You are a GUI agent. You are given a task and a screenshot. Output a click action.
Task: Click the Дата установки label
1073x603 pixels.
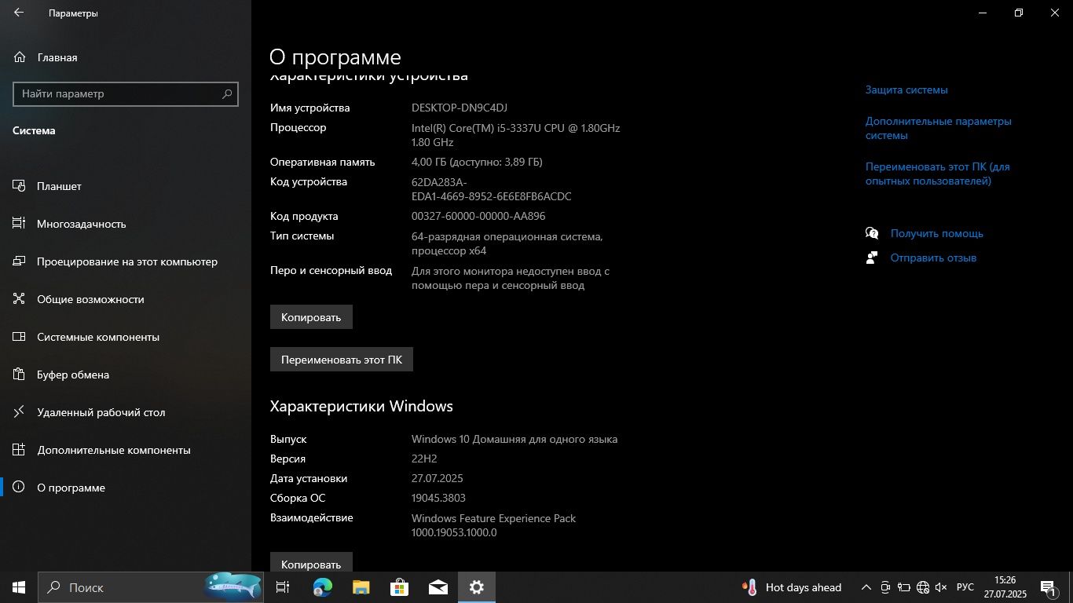coord(309,478)
